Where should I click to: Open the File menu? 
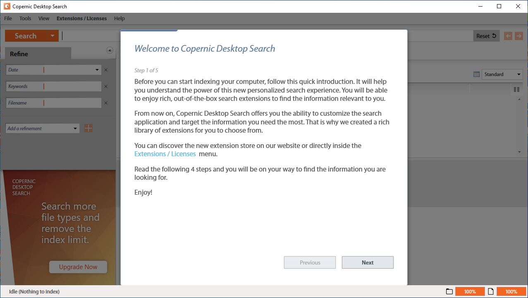(x=8, y=18)
